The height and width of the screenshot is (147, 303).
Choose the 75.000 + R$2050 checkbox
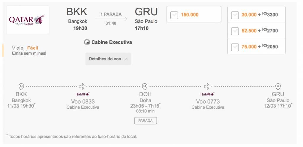(x=235, y=47)
